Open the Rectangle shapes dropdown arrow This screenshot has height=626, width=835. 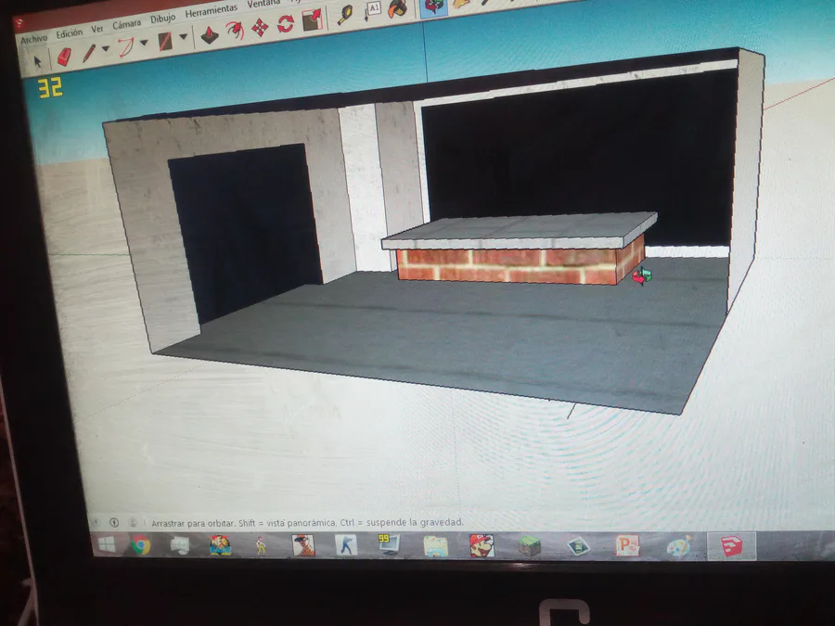pos(183,37)
